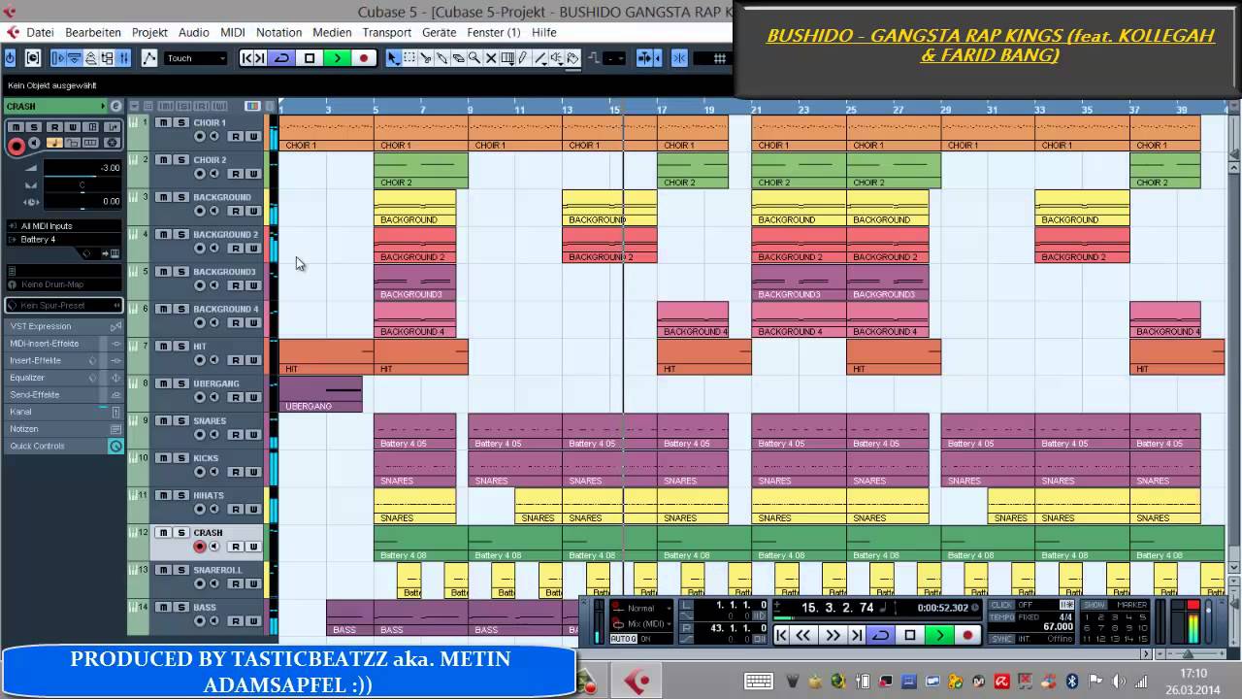Click the SYNC button in transport

(x=1002, y=639)
